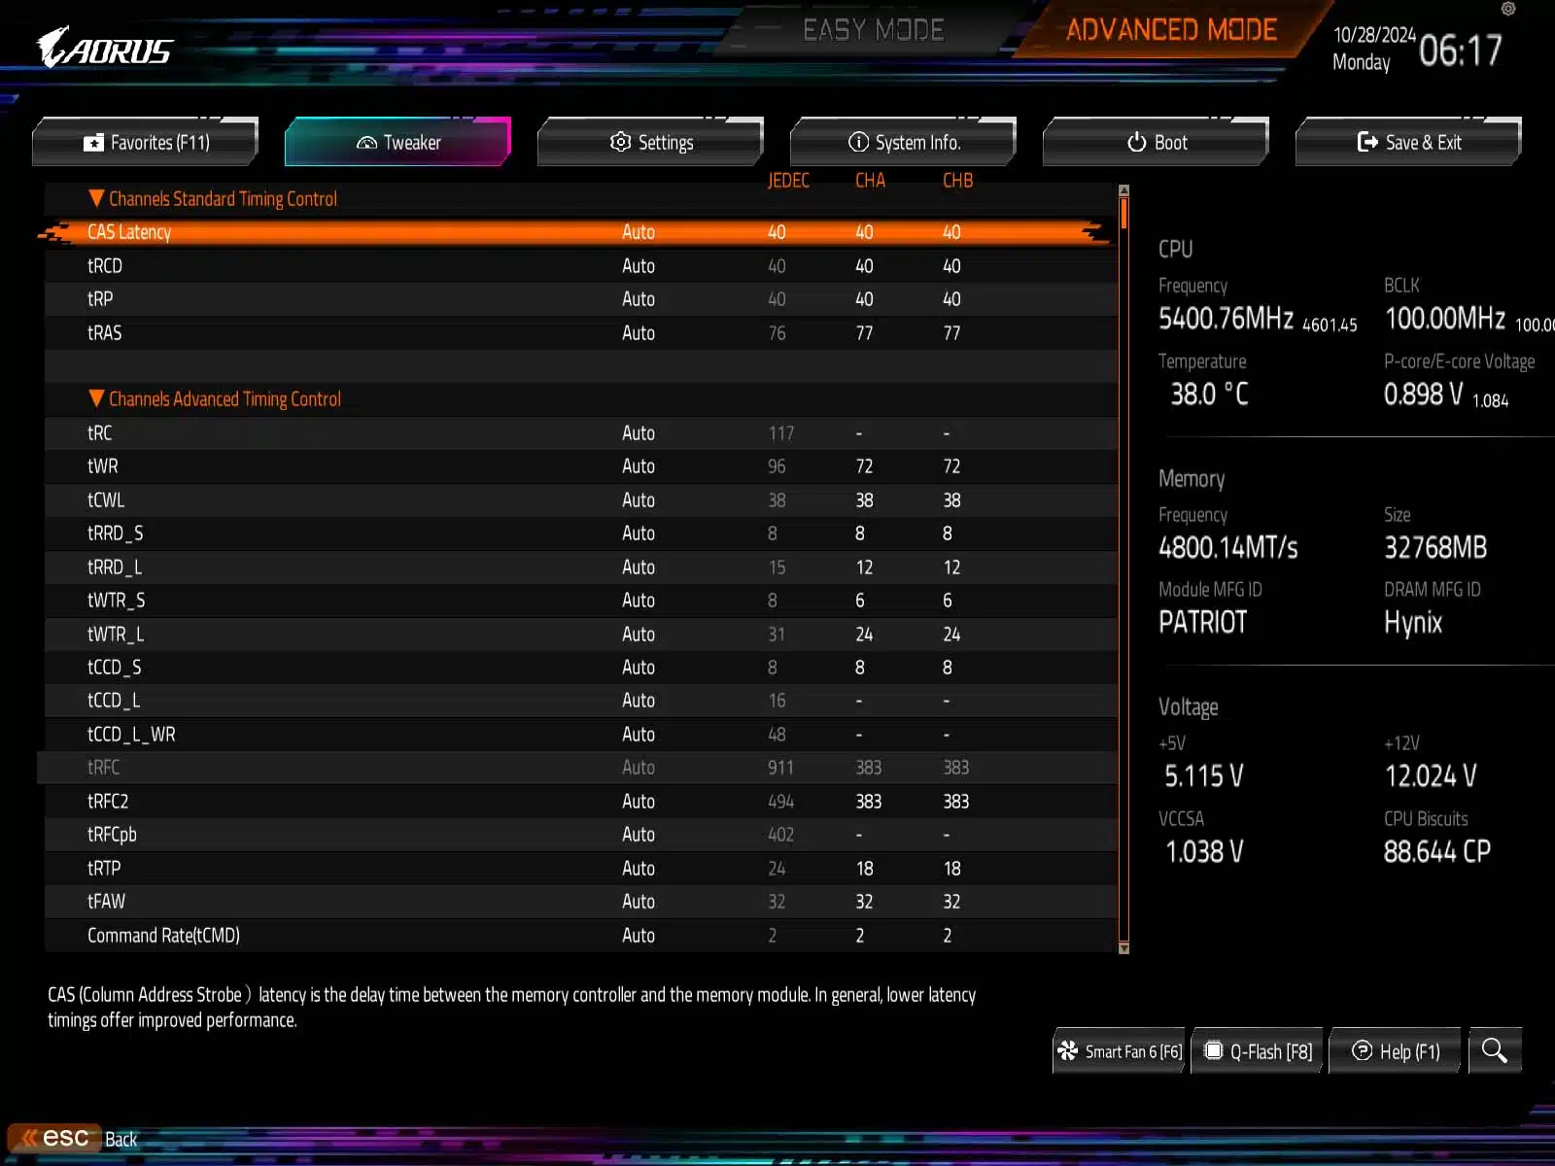1555x1166 pixels.
Task: Open the magnifier search icon
Action: [x=1495, y=1050]
